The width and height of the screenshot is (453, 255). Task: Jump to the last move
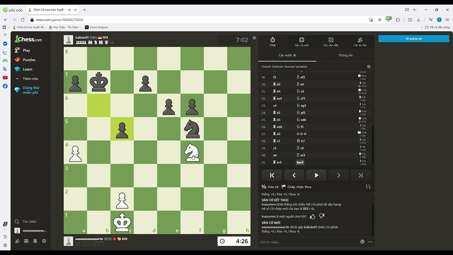click(x=361, y=175)
